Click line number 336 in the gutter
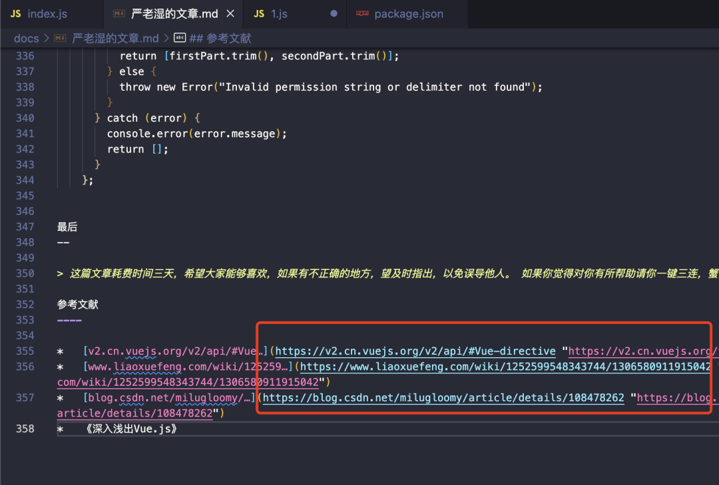The width and height of the screenshot is (719, 485). tap(25, 56)
